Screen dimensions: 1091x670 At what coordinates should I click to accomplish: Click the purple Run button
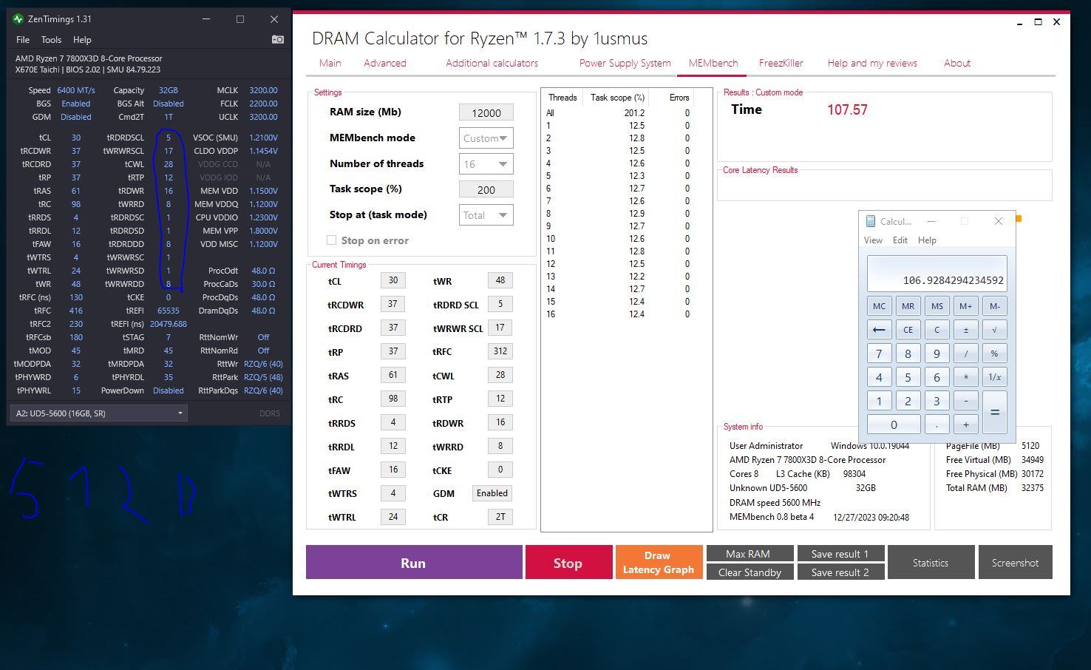[414, 563]
